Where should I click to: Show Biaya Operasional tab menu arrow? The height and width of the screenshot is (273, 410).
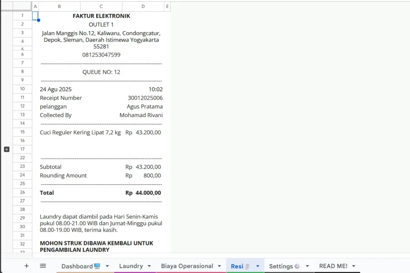(x=219, y=266)
